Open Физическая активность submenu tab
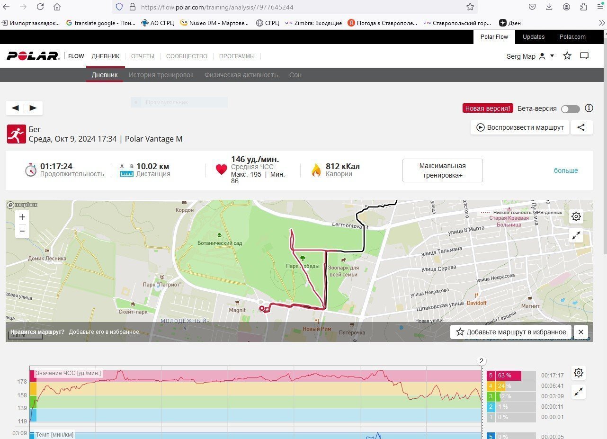 [241, 75]
